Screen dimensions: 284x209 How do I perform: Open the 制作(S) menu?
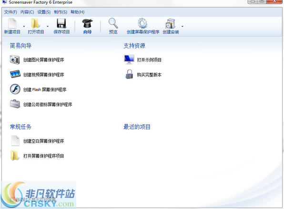61,12
